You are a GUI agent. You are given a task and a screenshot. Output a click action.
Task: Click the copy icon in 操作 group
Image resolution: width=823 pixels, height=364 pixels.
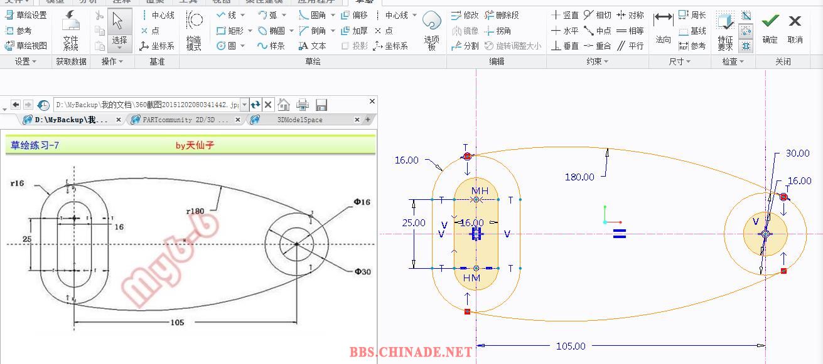(x=99, y=30)
